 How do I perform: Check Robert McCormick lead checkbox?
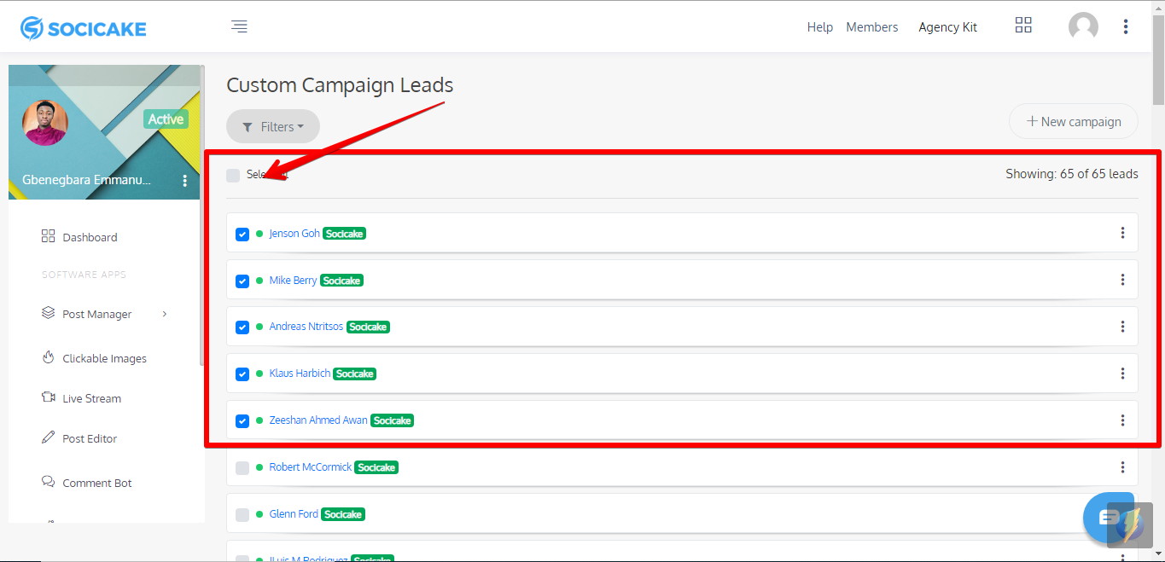(x=242, y=468)
